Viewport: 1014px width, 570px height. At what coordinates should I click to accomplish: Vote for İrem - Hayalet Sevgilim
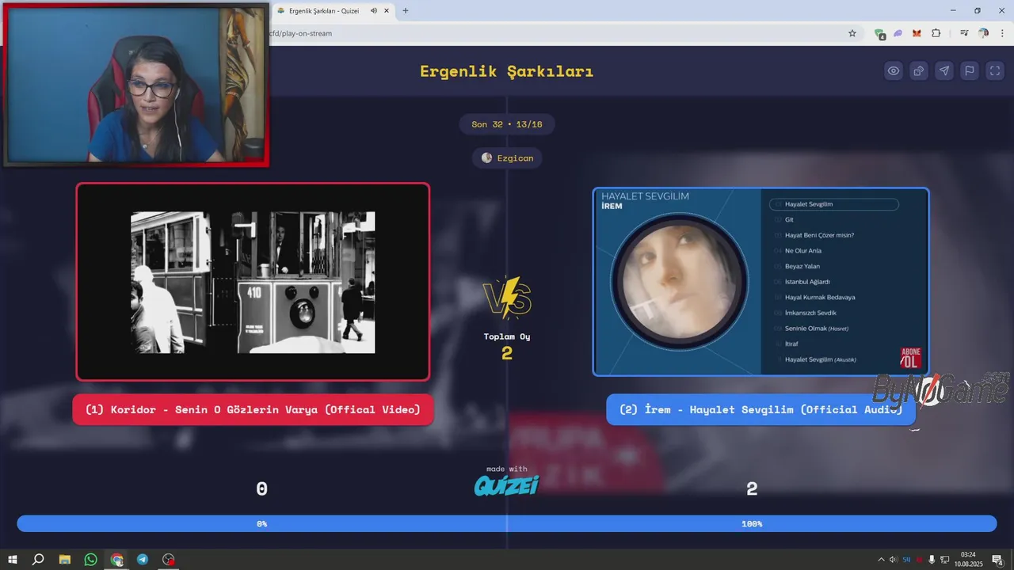(x=760, y=409)
